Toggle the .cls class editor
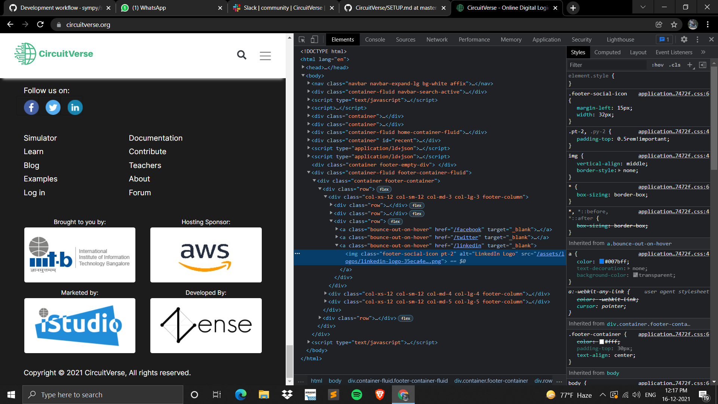This screenshot has width=718, height=404. coord(675,65)
